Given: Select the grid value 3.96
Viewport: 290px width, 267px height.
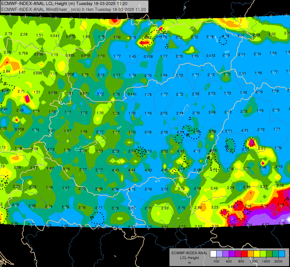Looking at the screenshot, I should [x=148, y=132].
